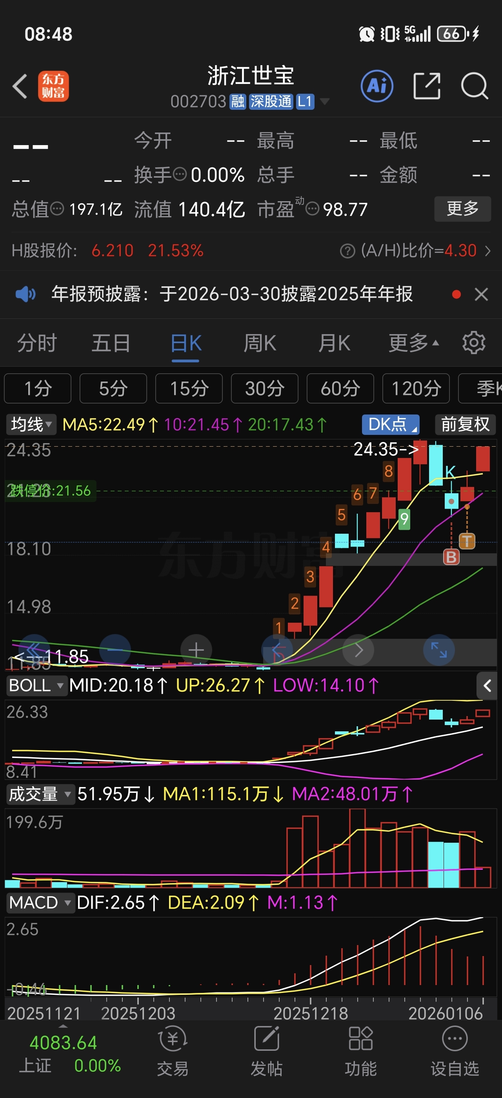Tap info icon next to 总值
This screenshot has height=1098, width=502.
coord(57,209)
